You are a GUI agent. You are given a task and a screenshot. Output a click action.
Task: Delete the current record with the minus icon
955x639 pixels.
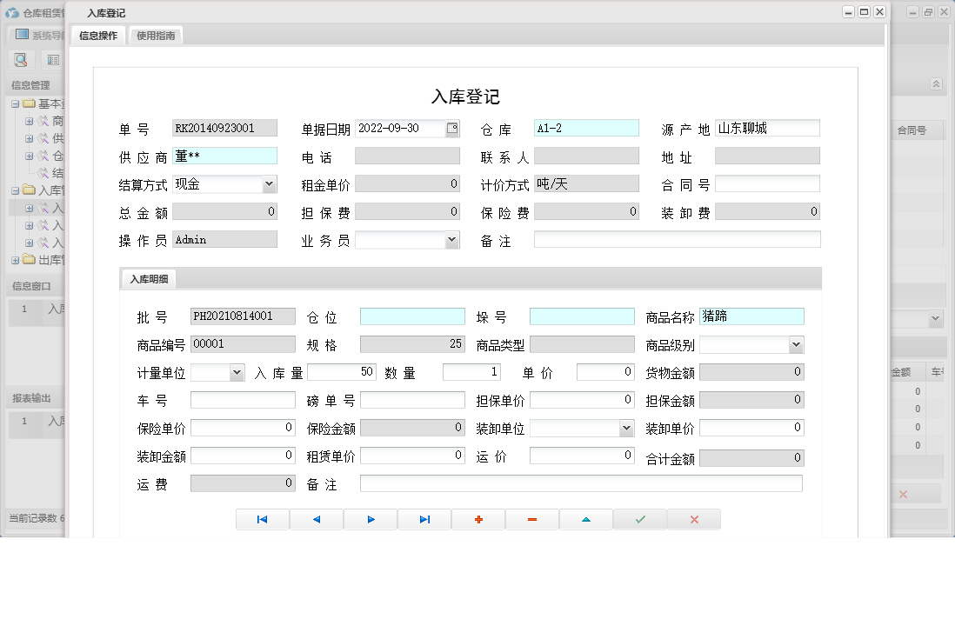532,519
